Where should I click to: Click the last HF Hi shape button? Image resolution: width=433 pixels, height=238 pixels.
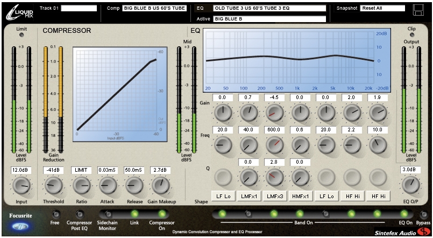click(x=378, y=196)
